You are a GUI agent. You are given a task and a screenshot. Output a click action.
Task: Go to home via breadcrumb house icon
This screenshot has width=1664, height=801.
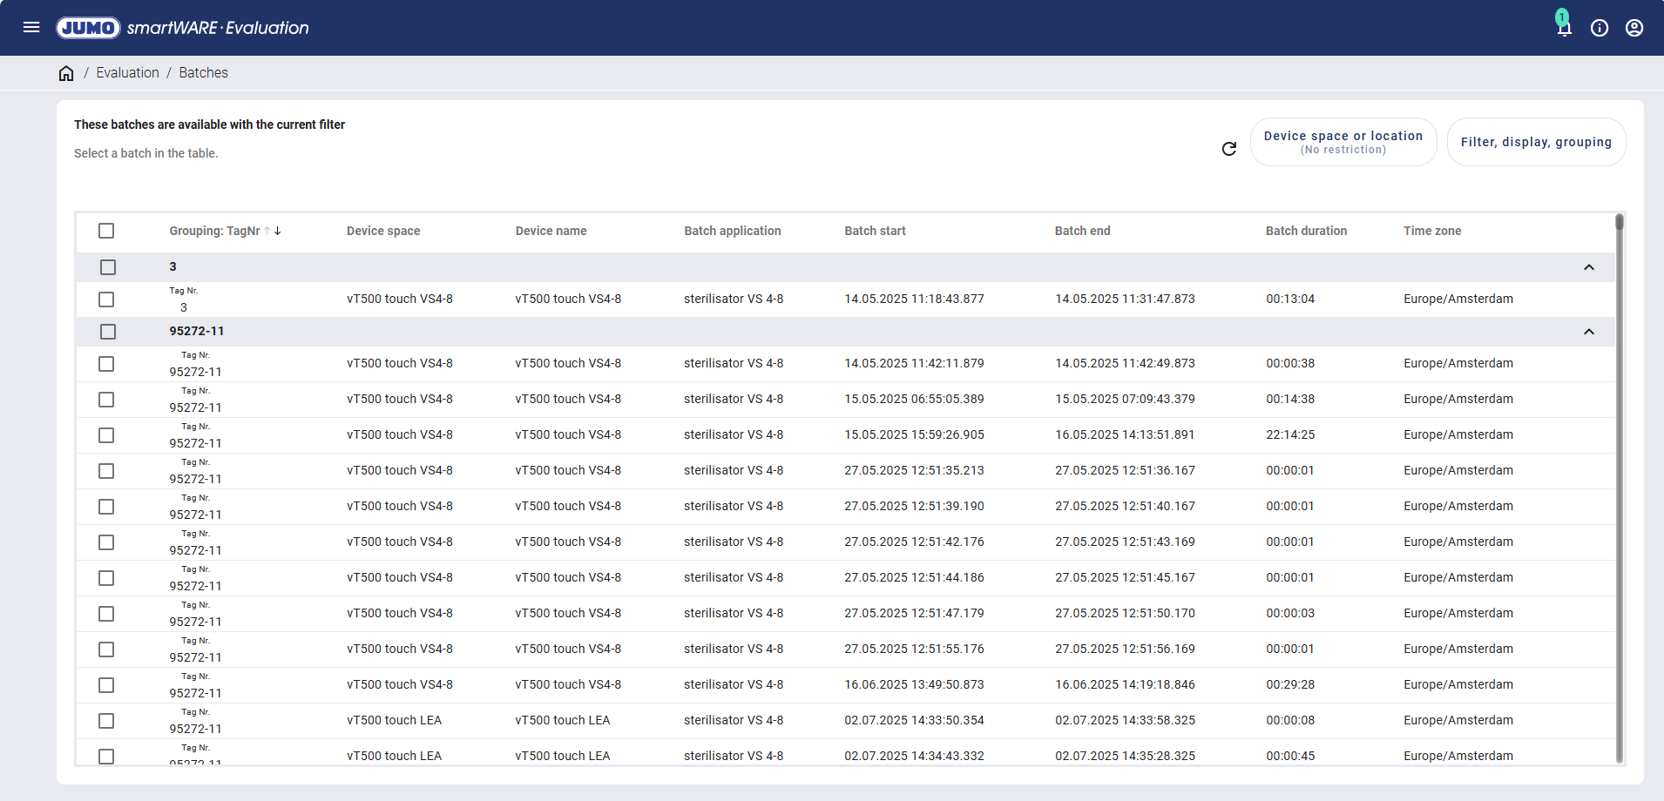coord(66,73)
